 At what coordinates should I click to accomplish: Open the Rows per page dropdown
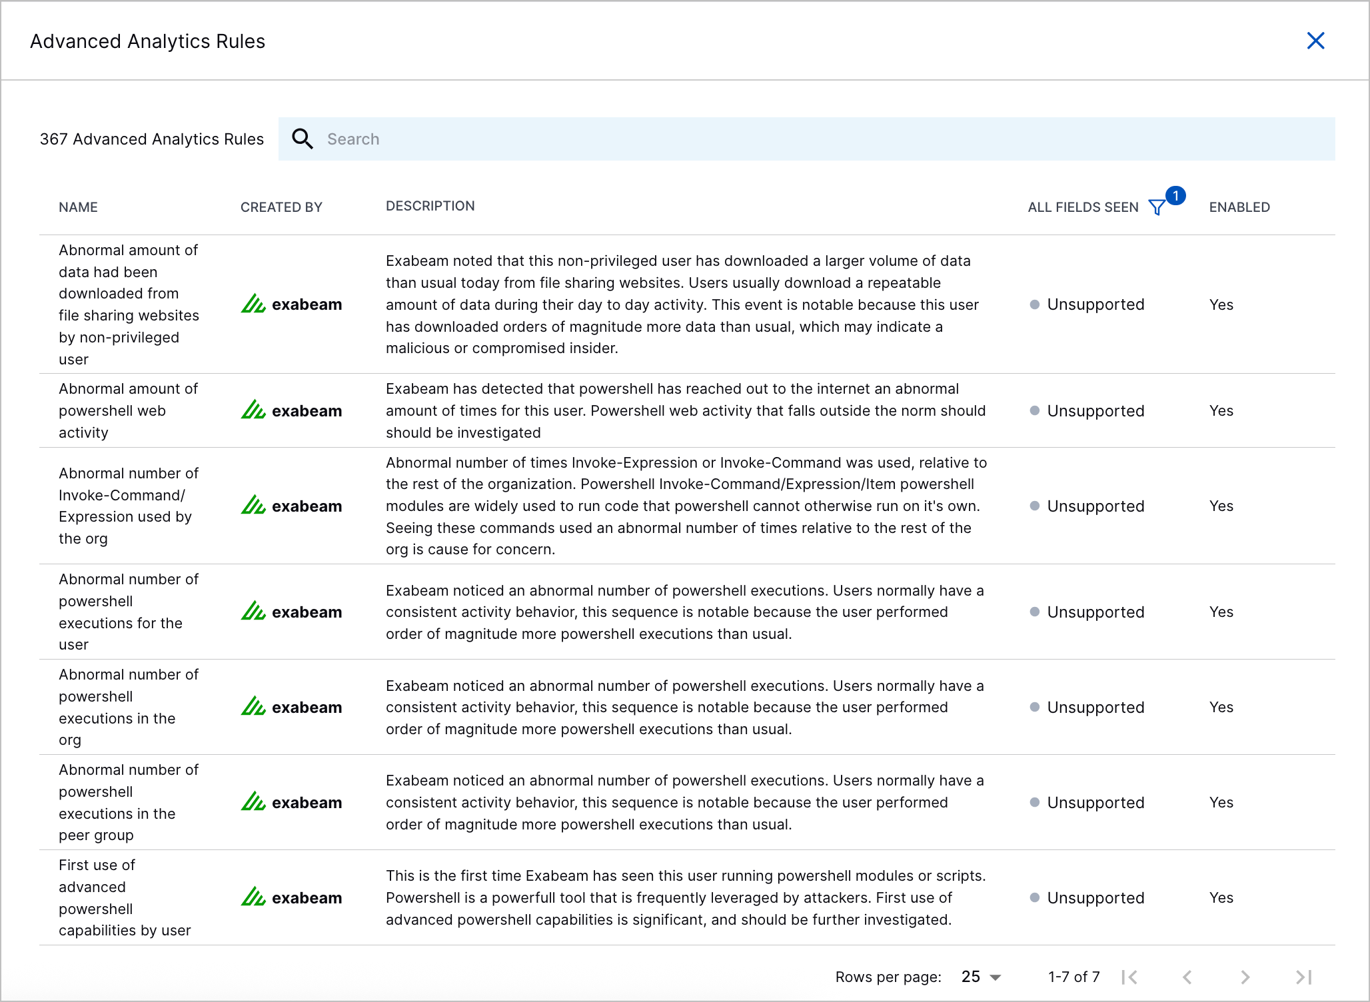tap(981, 977)
